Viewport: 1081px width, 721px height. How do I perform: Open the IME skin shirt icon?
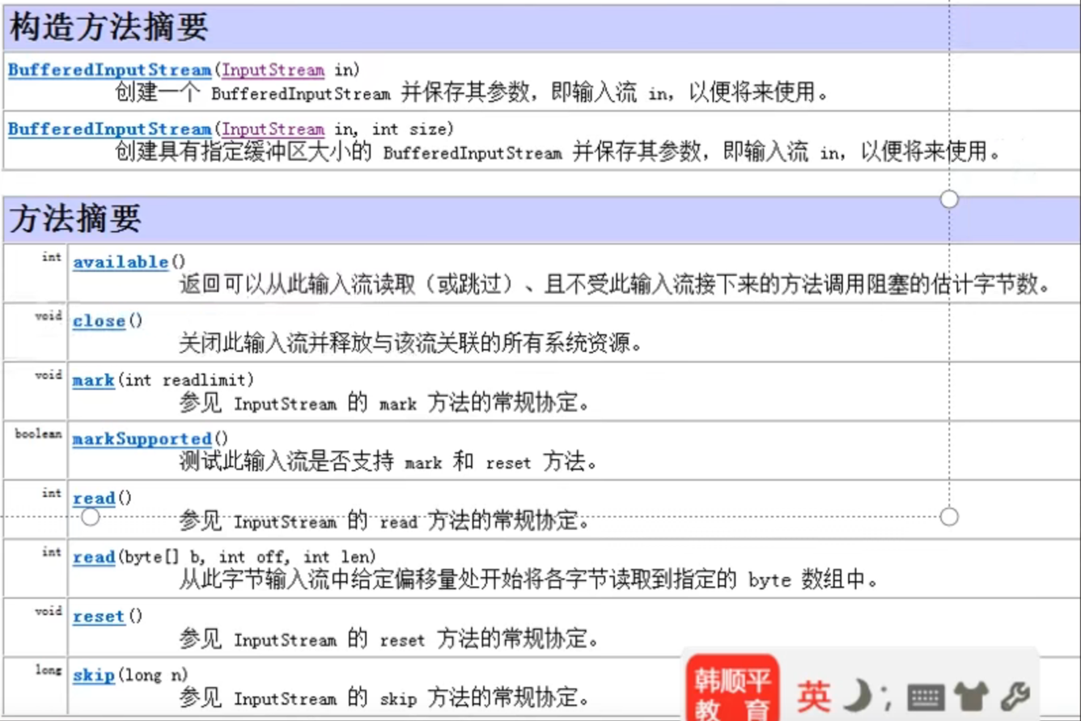tap(972, 696)
